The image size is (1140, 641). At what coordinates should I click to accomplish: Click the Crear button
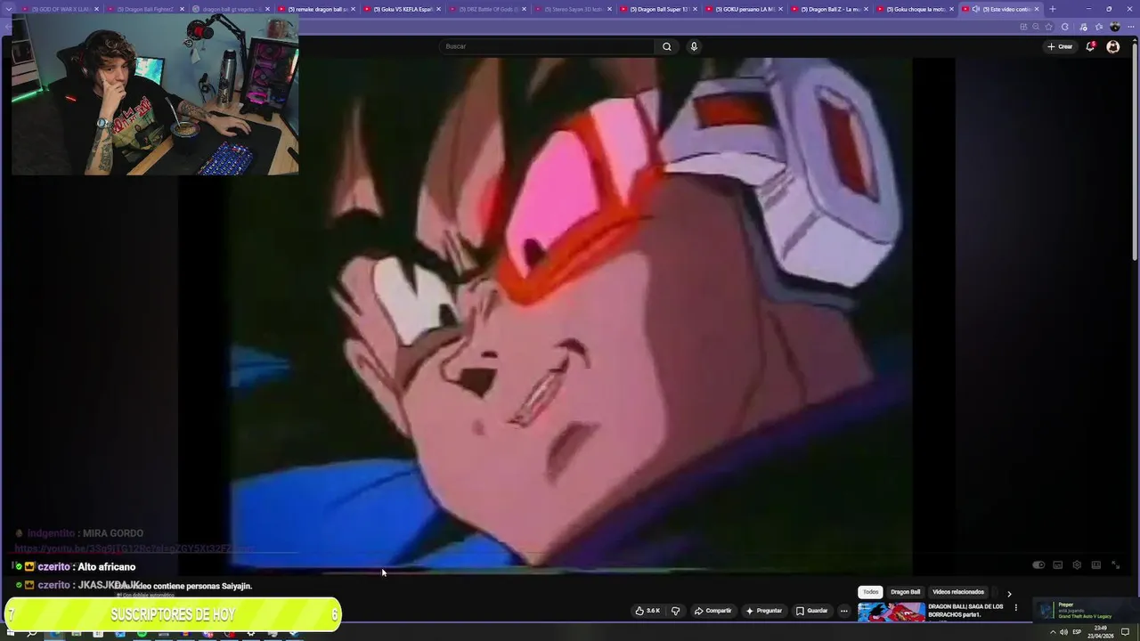point(1060,46)
